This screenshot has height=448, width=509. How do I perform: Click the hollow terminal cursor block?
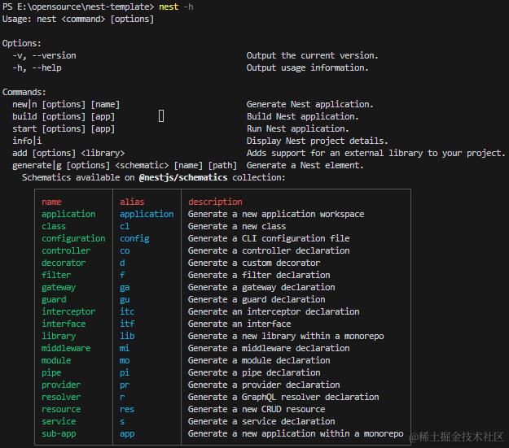161,116
